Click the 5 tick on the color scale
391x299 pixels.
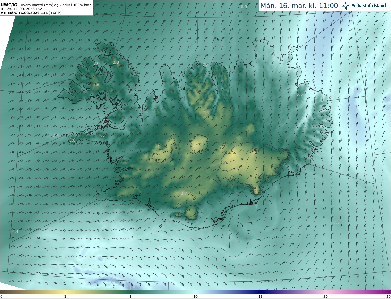130,297
